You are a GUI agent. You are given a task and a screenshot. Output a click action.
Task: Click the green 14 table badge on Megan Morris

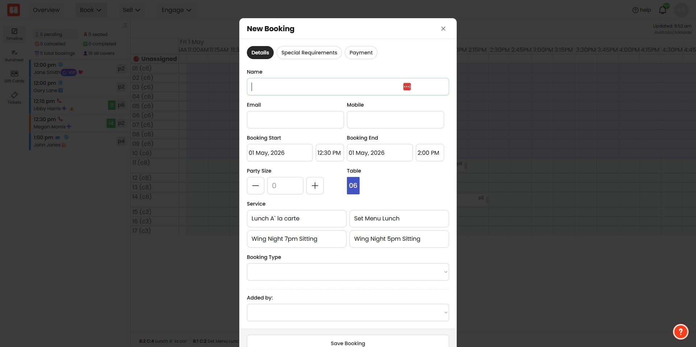click(111, 123)
